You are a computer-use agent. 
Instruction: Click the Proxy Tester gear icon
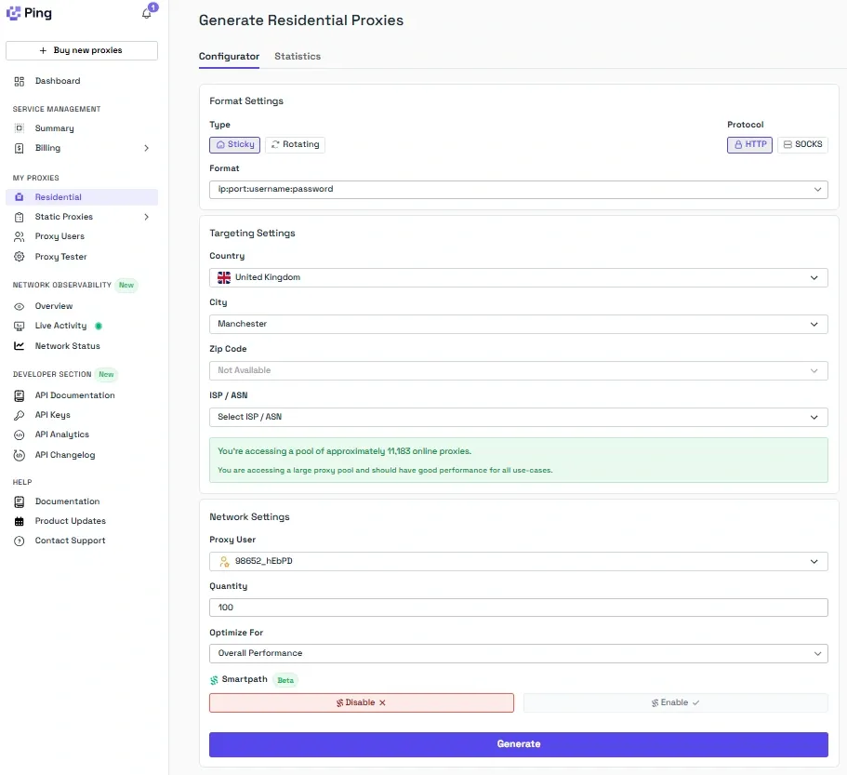click(x=20, y=256)
